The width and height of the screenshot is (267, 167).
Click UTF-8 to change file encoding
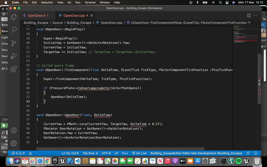pos(106,153)
